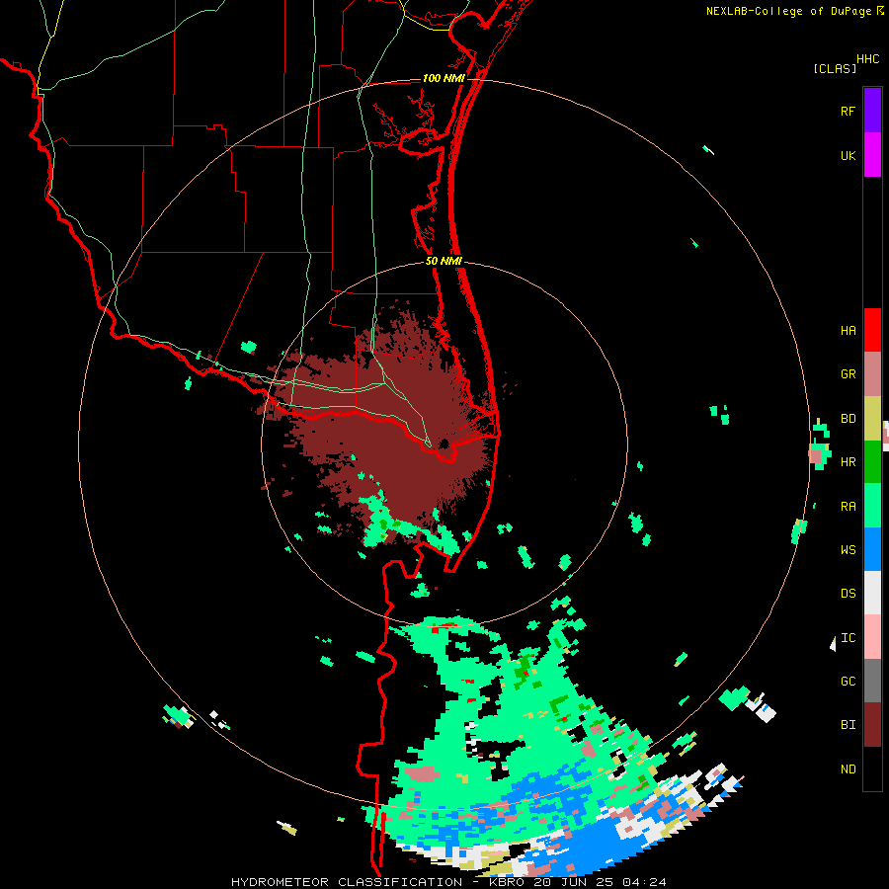Screen dimensions: 889x889
Task: Click the "HHC" product code text
Action: click(x=867, y=59)
